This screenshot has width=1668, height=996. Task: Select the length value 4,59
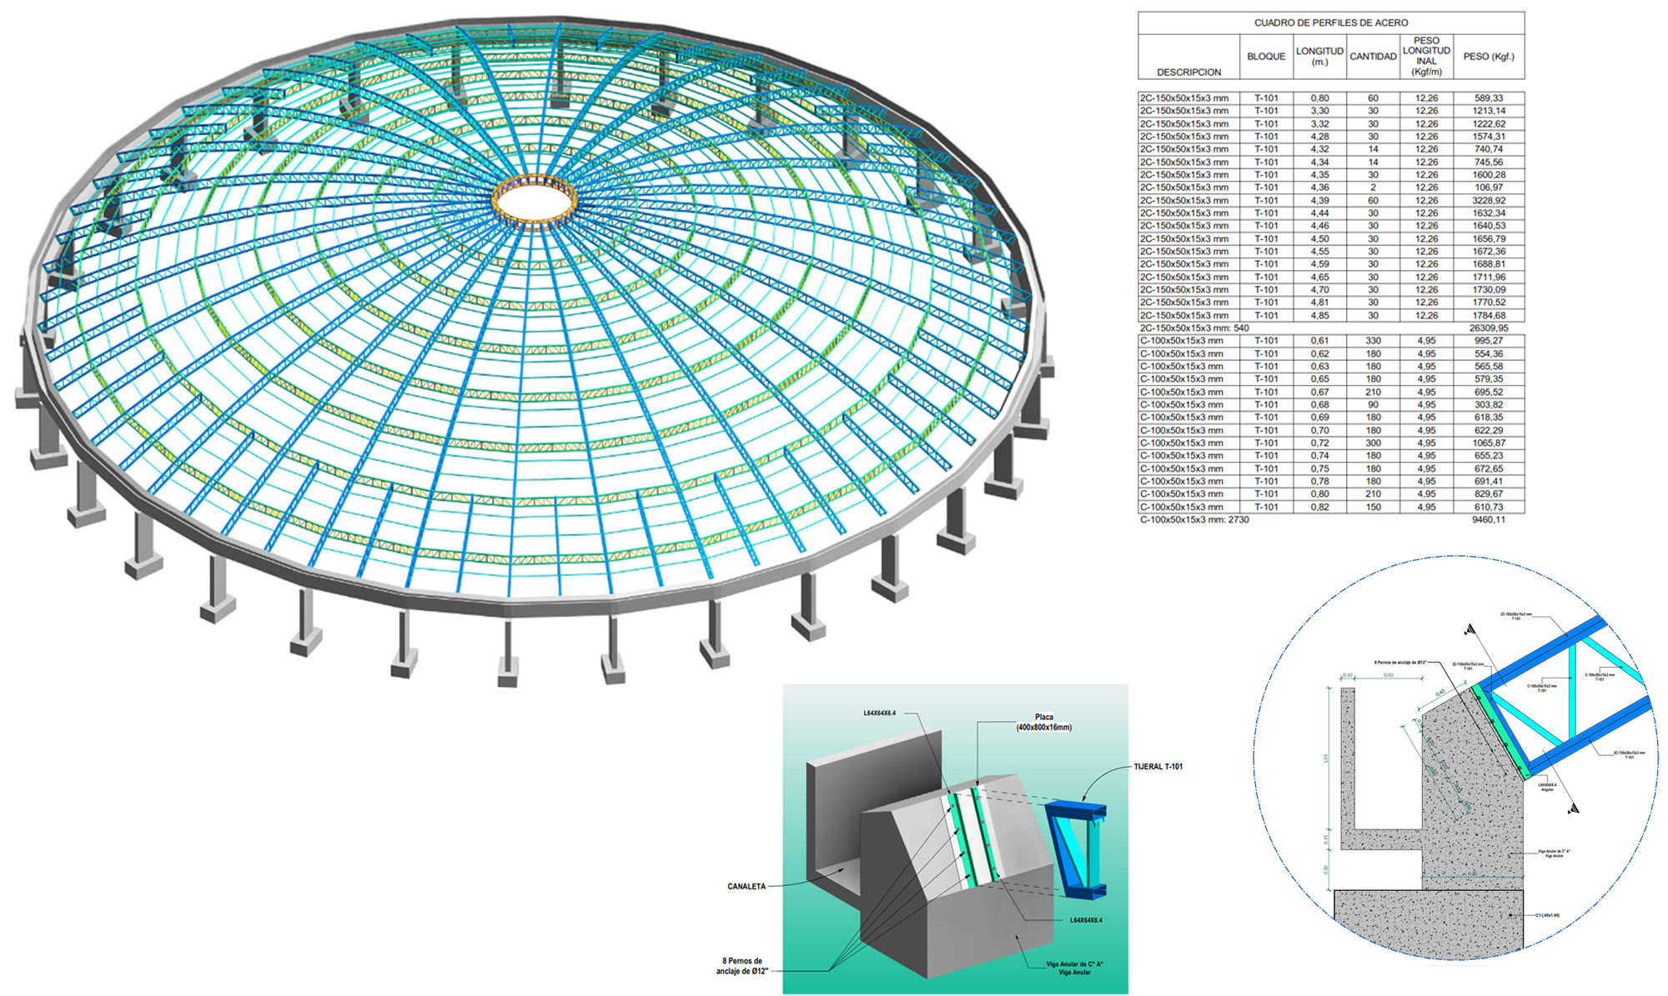click(x=1319, y=264)
